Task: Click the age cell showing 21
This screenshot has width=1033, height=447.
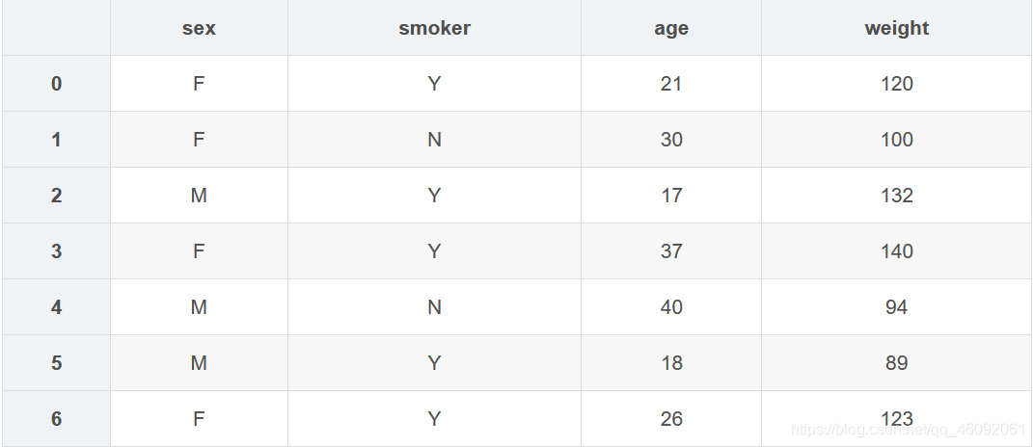Action: click(671, 84)
